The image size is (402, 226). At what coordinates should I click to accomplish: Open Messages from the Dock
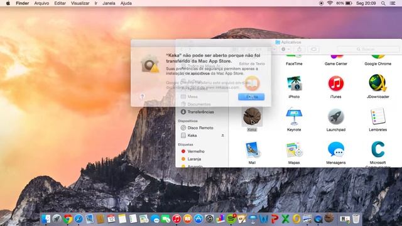point(155,219)
